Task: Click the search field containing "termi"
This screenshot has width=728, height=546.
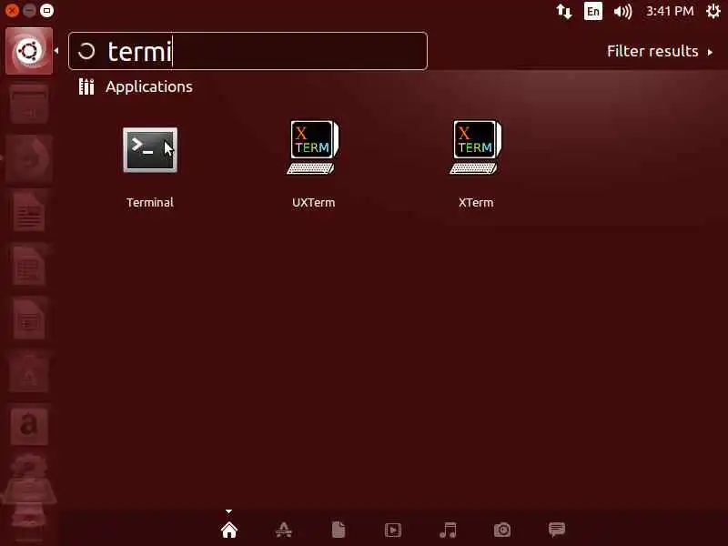Action: (248, 51)
